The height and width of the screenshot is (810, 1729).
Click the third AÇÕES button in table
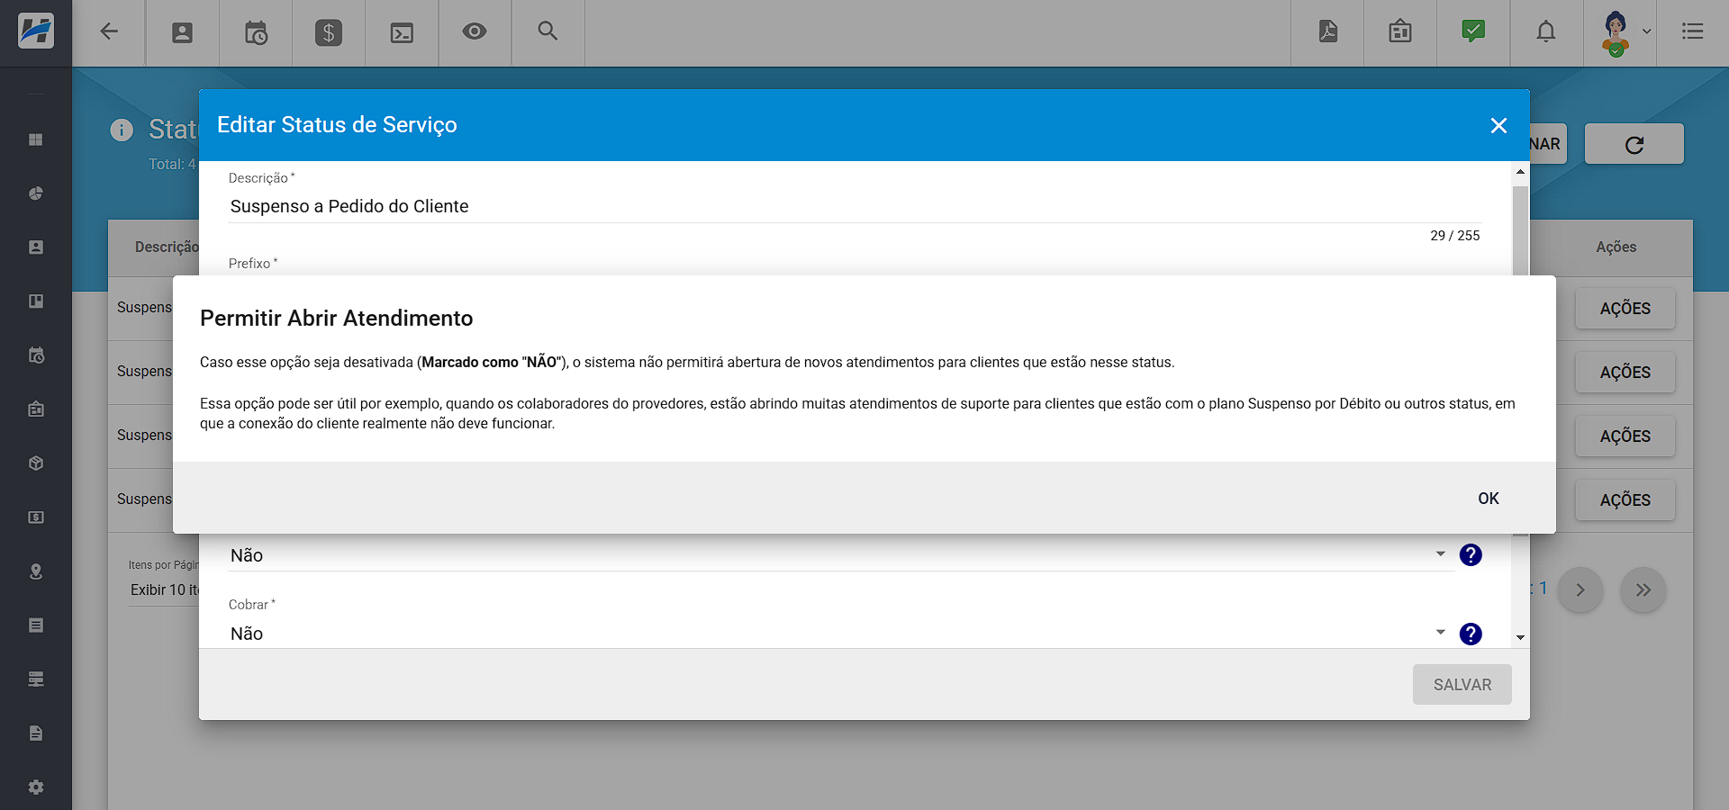1625,436
